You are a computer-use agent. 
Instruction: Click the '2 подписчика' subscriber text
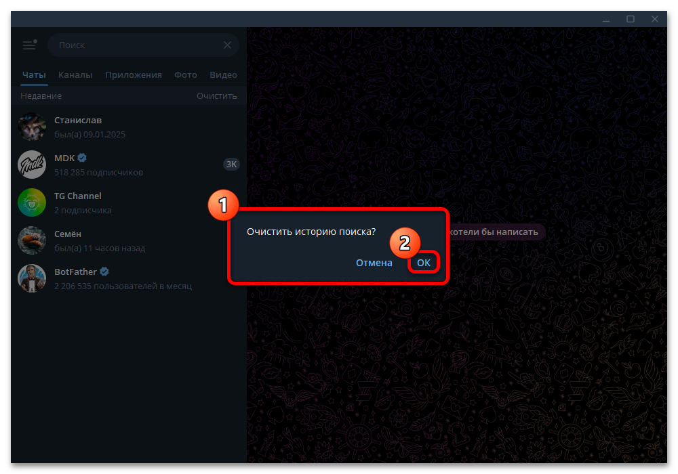[83, 210]
